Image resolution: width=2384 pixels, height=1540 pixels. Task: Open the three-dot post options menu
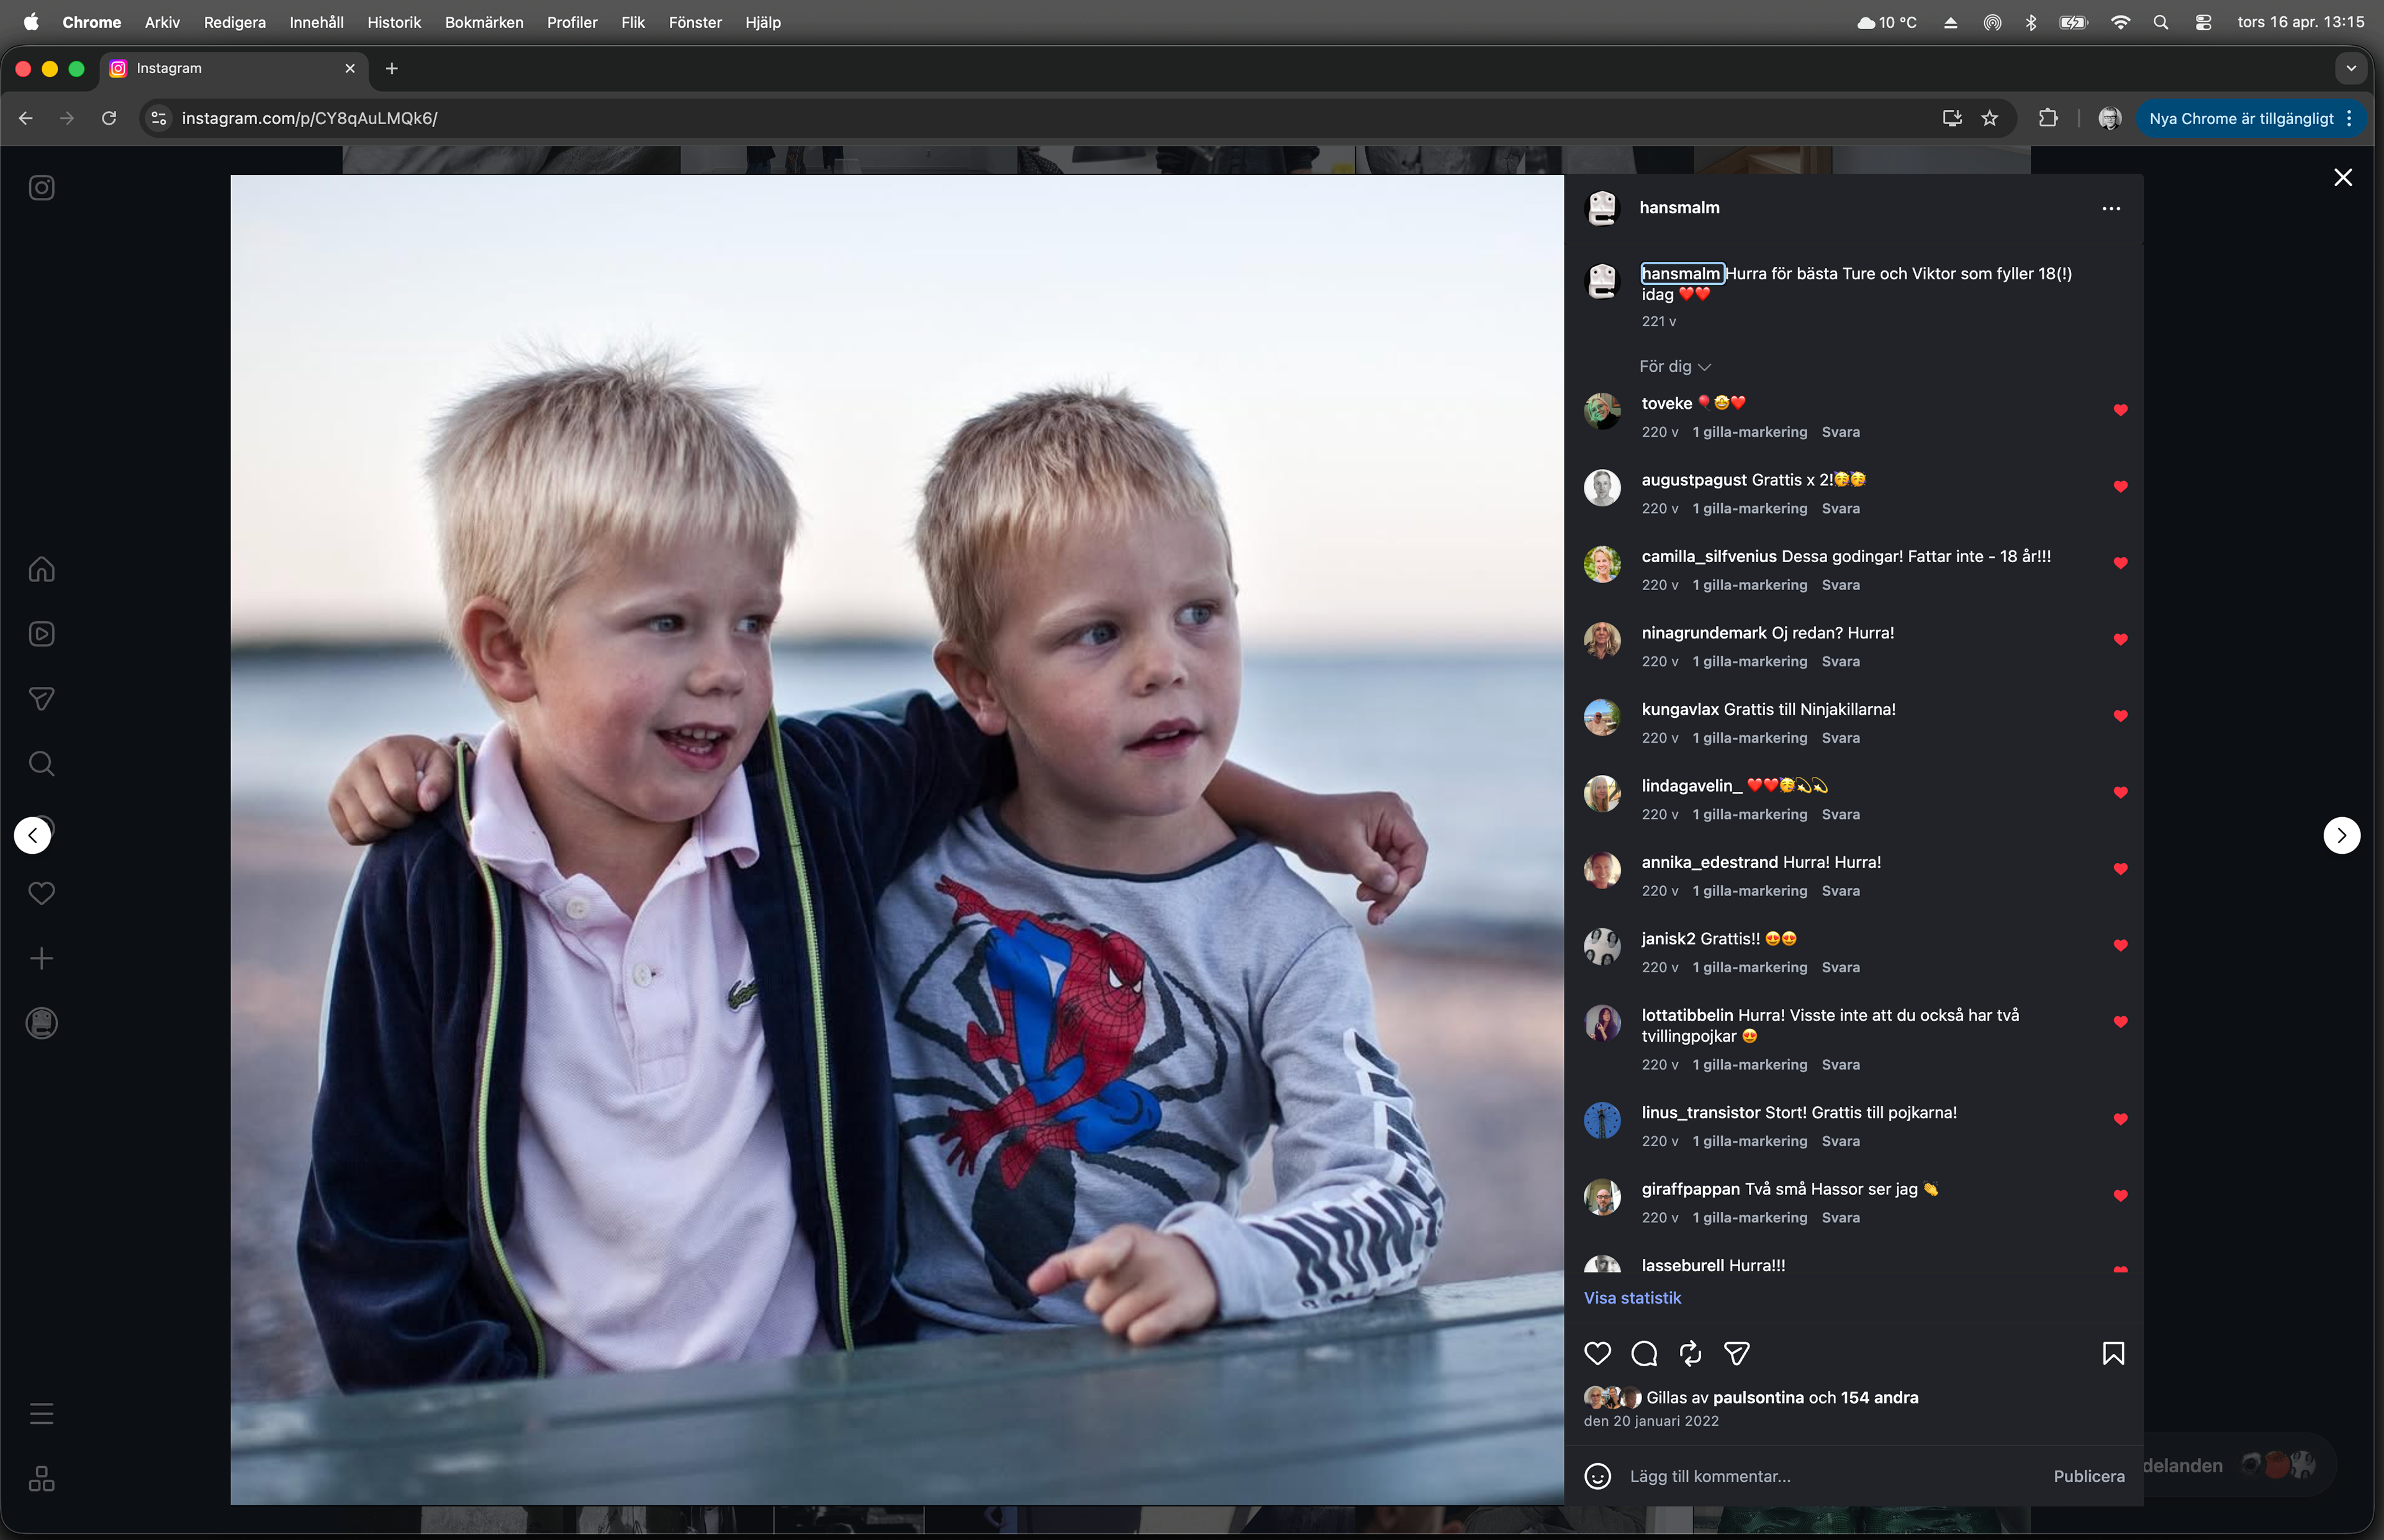pyautogui.click(x=2111, y=209)
